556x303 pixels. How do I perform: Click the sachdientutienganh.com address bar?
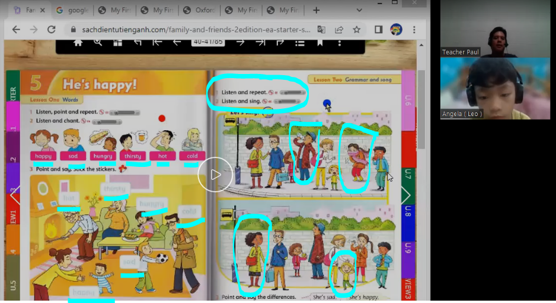[x=196, y=30]
